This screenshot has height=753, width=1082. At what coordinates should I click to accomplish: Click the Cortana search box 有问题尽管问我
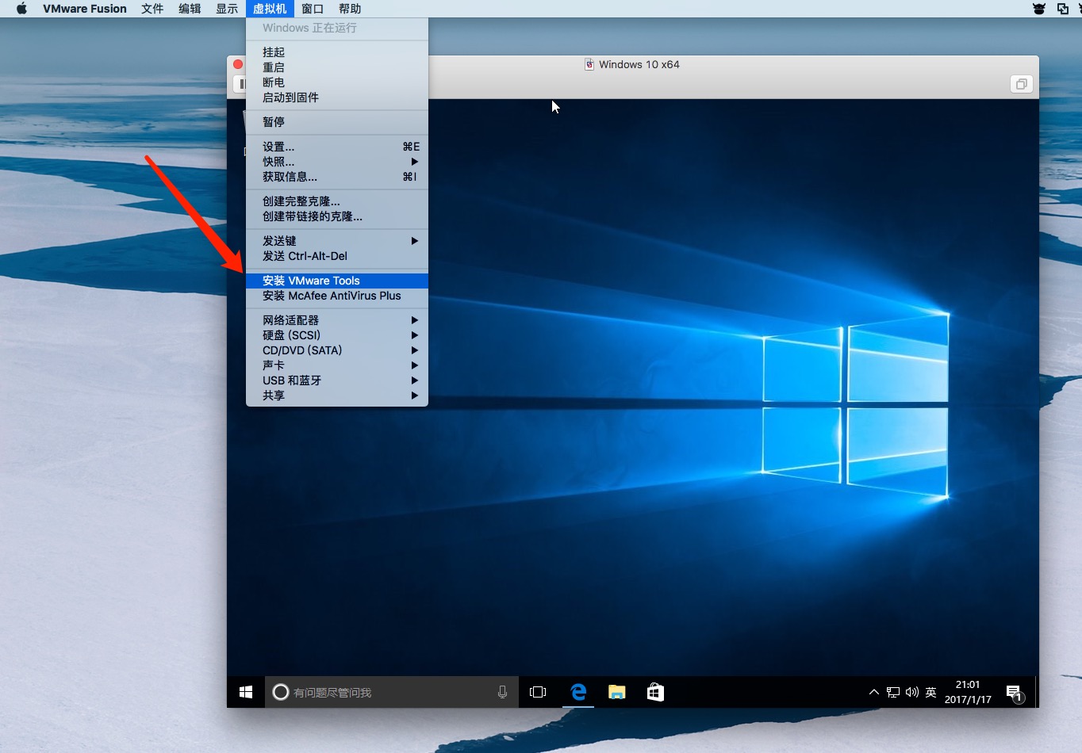[392, 692]
